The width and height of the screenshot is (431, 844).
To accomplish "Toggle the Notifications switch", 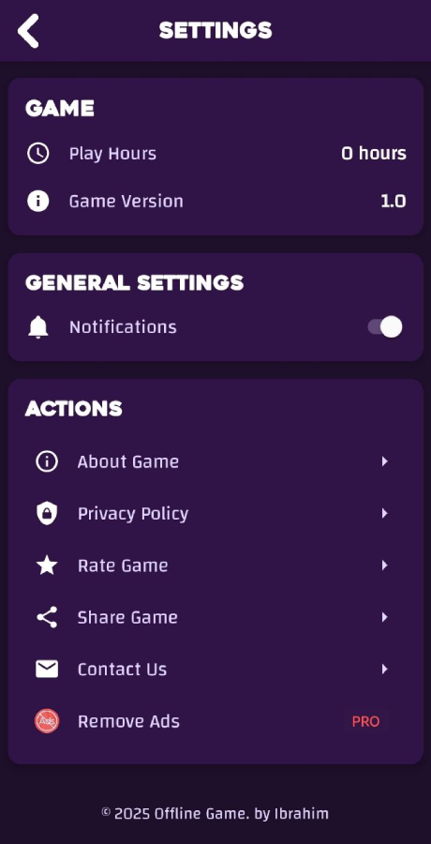I will 385,326.
